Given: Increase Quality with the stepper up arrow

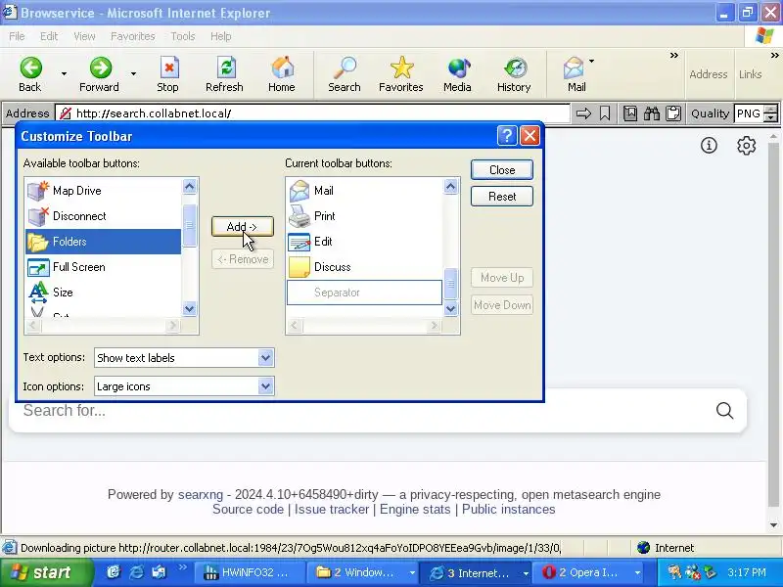Looking at the screenshot, I should point(771,110).
